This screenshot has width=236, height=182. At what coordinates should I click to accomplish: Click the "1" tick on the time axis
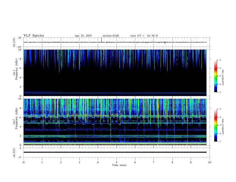click(42, 162)
